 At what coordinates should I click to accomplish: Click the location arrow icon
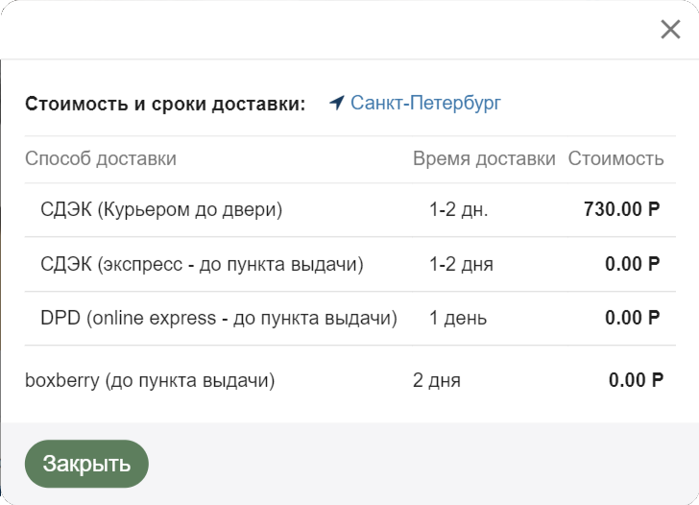coord(336,103)
